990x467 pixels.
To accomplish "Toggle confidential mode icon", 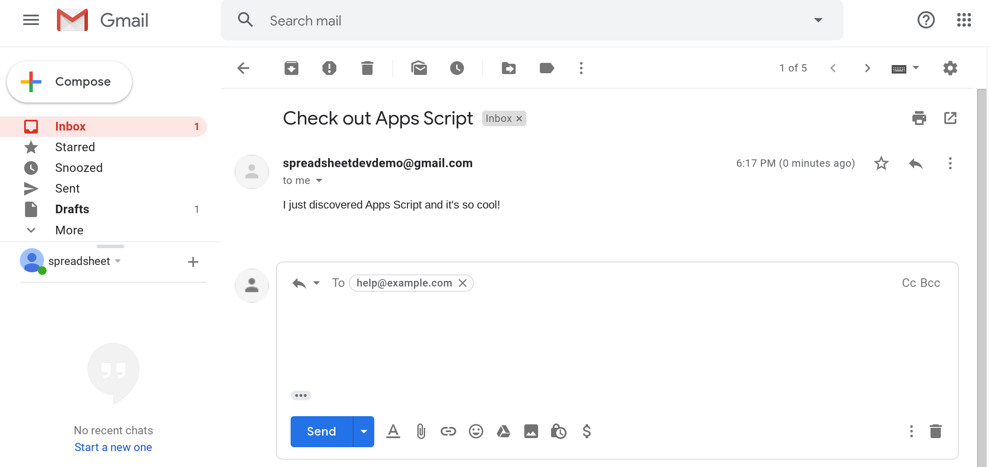I will coord(559,431).
